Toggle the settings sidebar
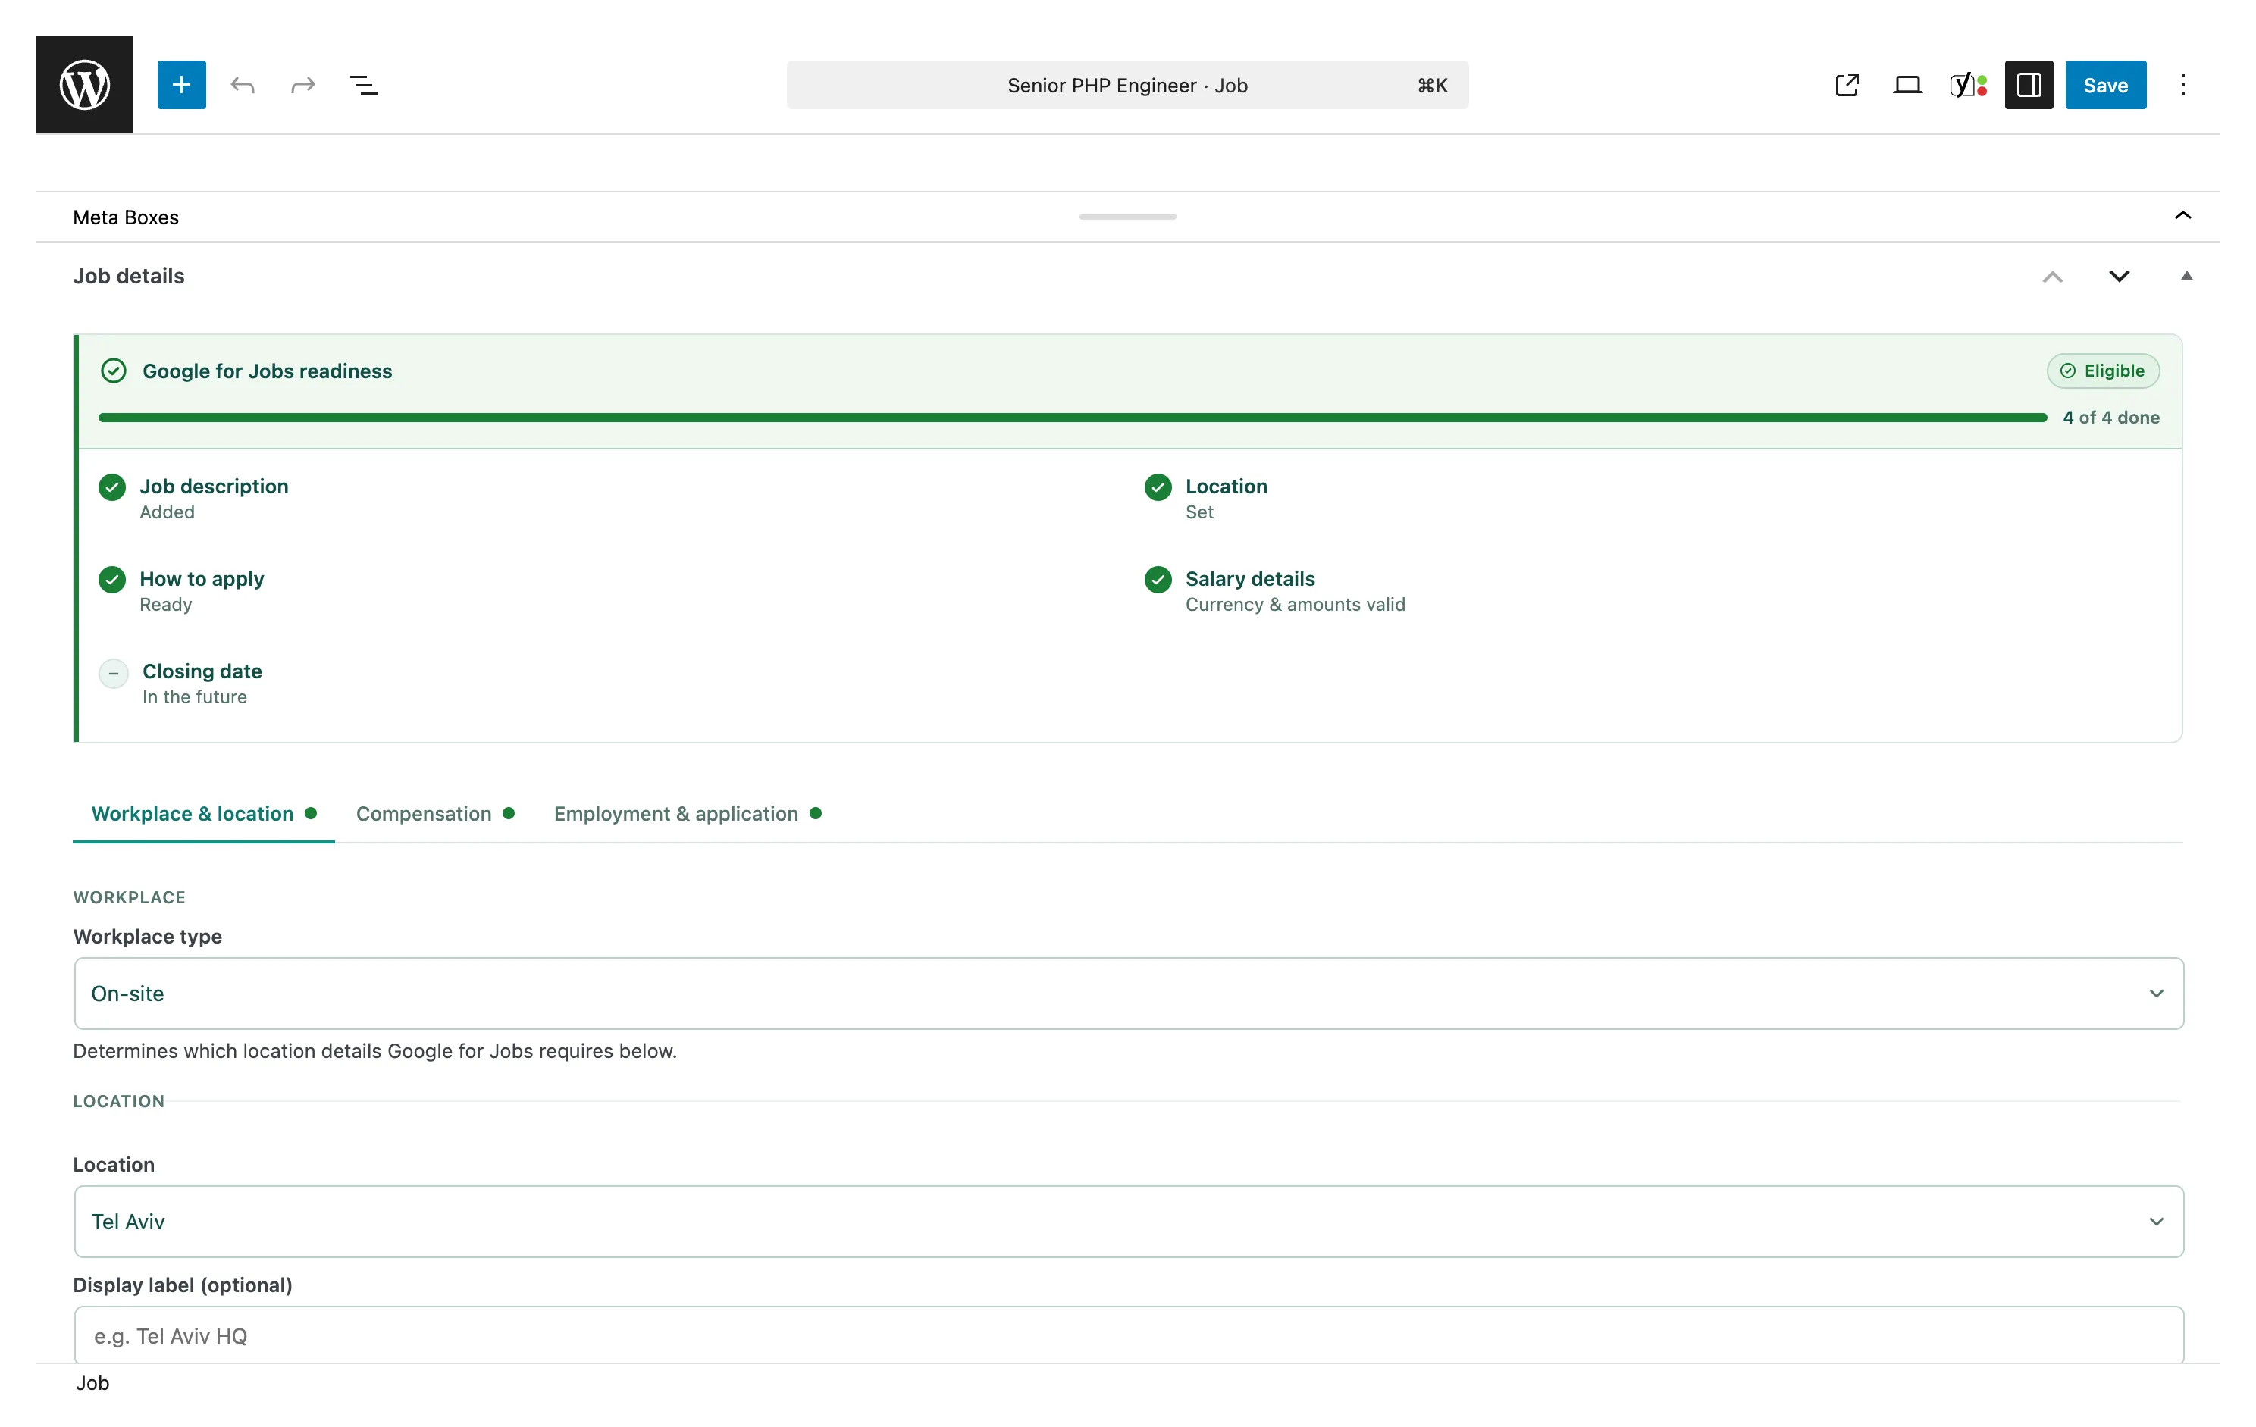 (2029, 85)
